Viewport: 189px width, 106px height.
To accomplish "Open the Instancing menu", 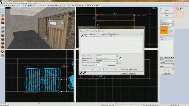I will (24, 3).
